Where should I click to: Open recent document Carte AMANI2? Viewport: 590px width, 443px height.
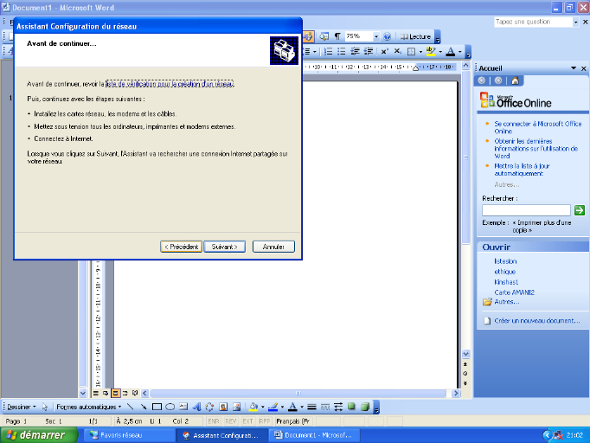click(x=515, y=292)
